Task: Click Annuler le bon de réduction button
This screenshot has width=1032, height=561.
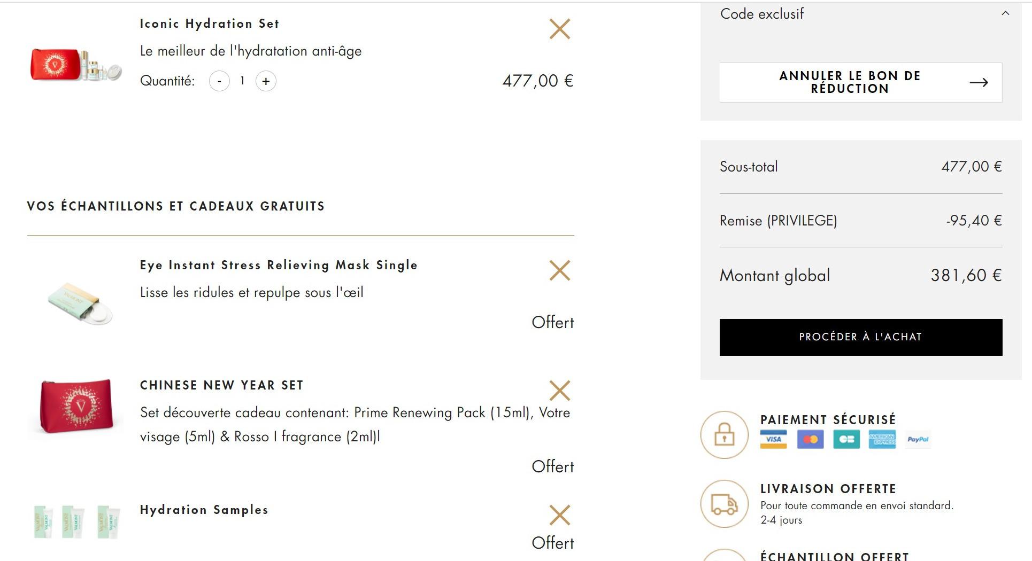Action: [x=861, y=82]
